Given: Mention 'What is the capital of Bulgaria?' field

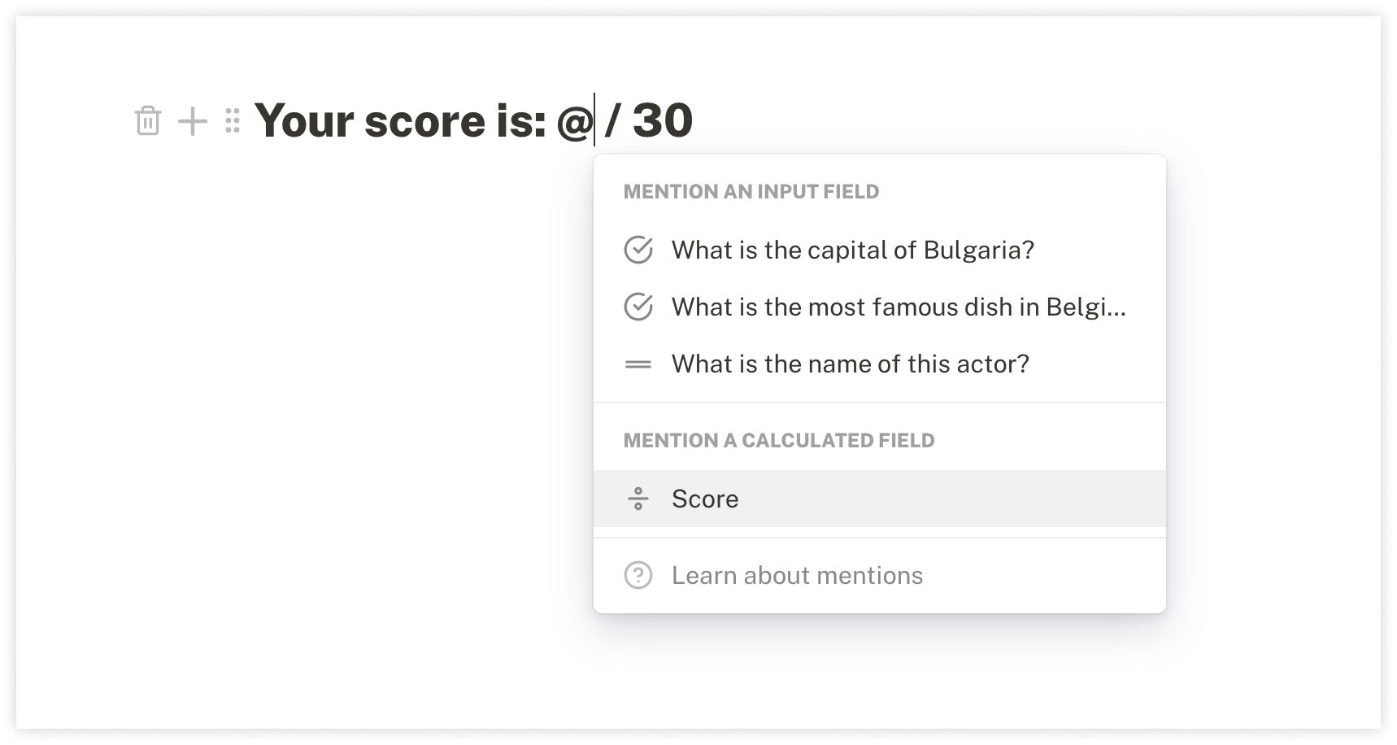Looking at the screenshot, I should [880, 250].
